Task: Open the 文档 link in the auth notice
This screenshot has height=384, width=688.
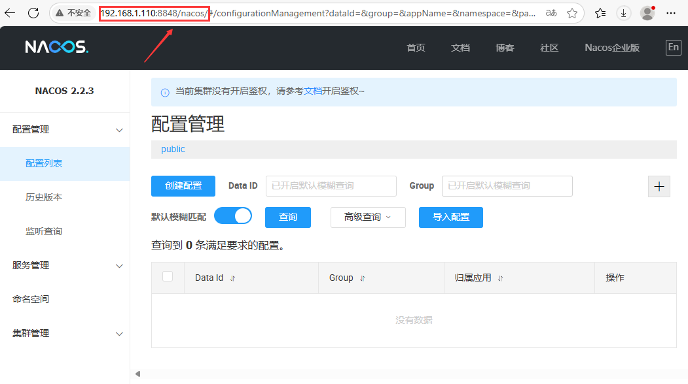Action: pyautogui.click(x=312, y=91)
